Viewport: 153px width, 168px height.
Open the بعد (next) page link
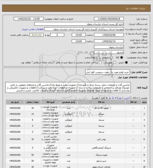coord(120,98)
